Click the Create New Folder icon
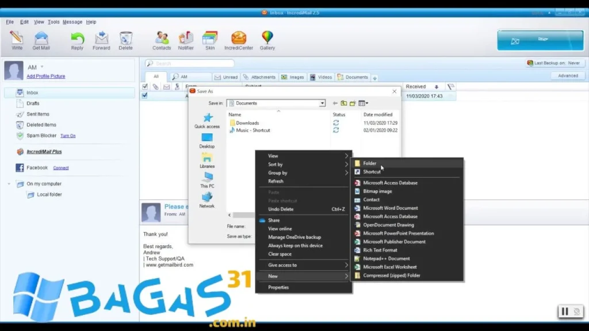This screenshot has height=331, width=589. pyautogui.click(x=353, y=103)
